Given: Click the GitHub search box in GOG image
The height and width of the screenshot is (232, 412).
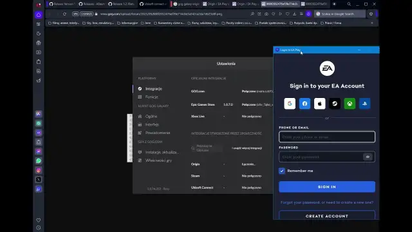Looking at the screenshot, I should click(207, 148).
